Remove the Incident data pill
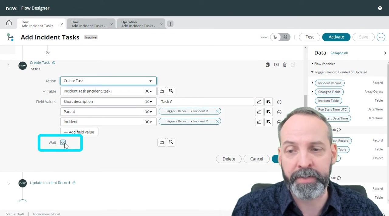The image size is (389, 216). point(217,121)
